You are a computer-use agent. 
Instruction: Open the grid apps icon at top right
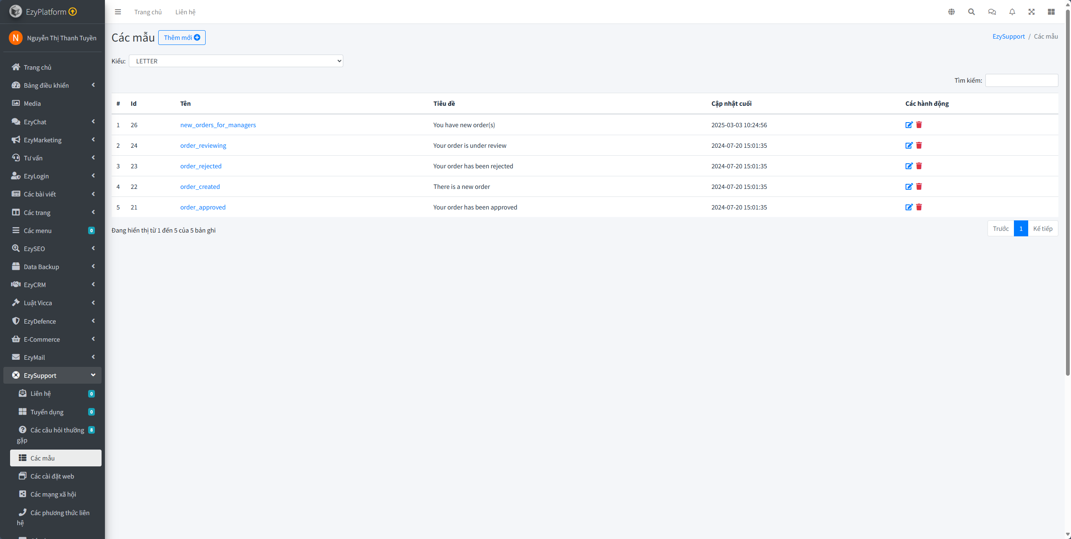1051,12
